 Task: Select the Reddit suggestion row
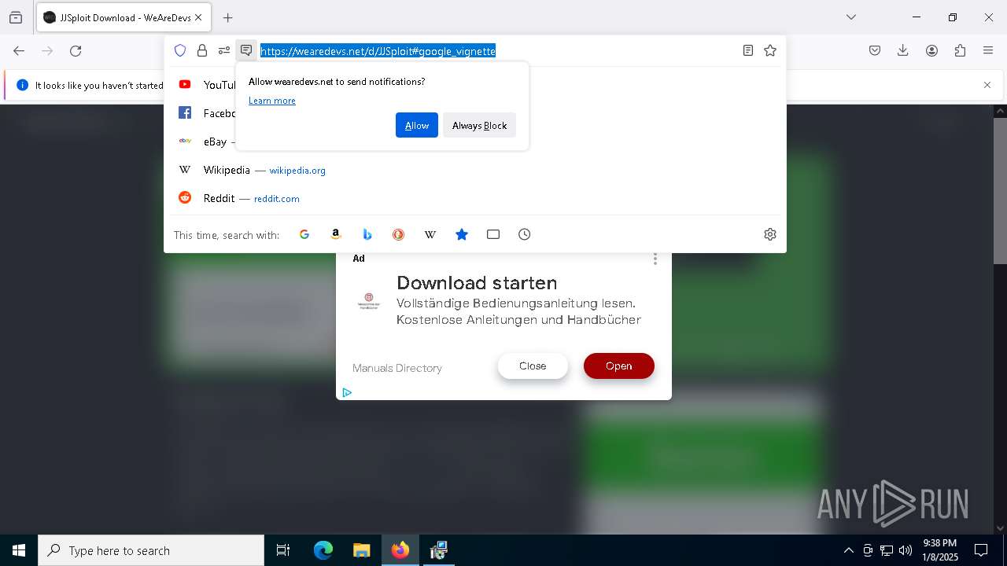(475, 198)
